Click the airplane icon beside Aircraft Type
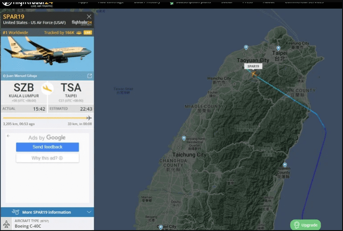 tap(6, 224)
